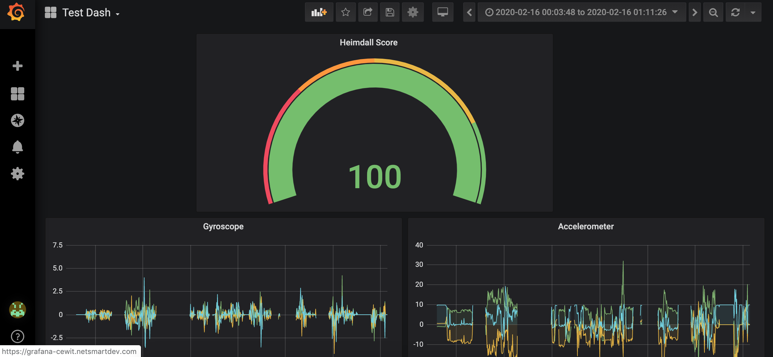773x357 pixels.
Task: Save dashboard using floppy disk icon
Action: 390,12
